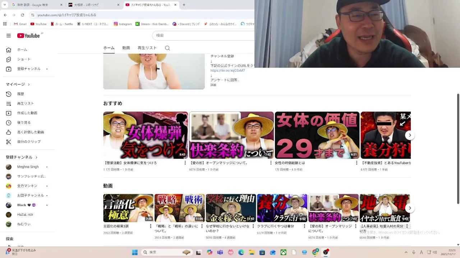Play the 女体の価値 29才まで thumbnail video
Image resolution: width=460 pixels, height=258 pixels.
coord(317,135)
